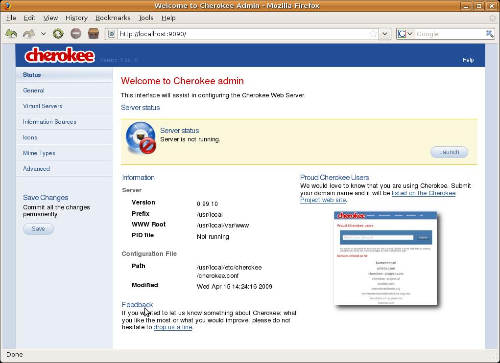This screenshot has width=500, height=363.
Task: Click inside the Google search field
Action: [448, 34]
